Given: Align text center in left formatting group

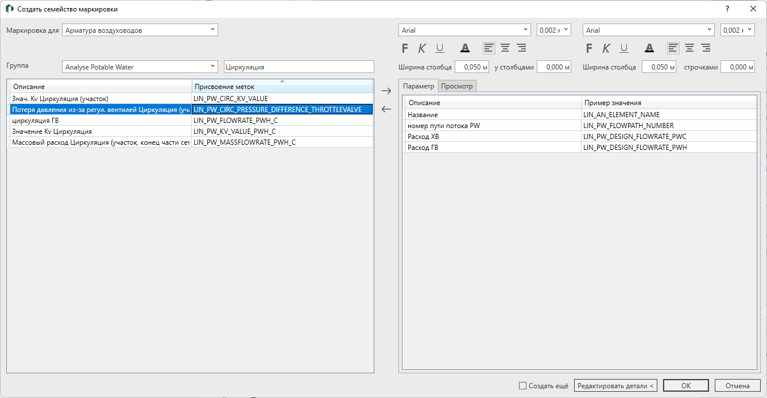Looking at the screenshot, I should [x=505, y=48].
